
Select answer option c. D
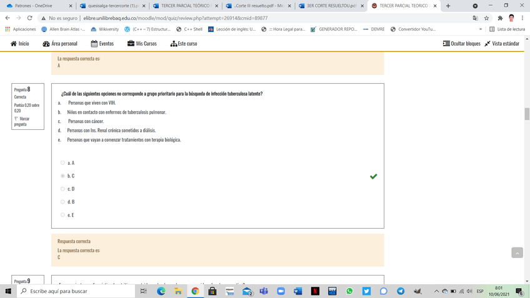click(62, 189)
